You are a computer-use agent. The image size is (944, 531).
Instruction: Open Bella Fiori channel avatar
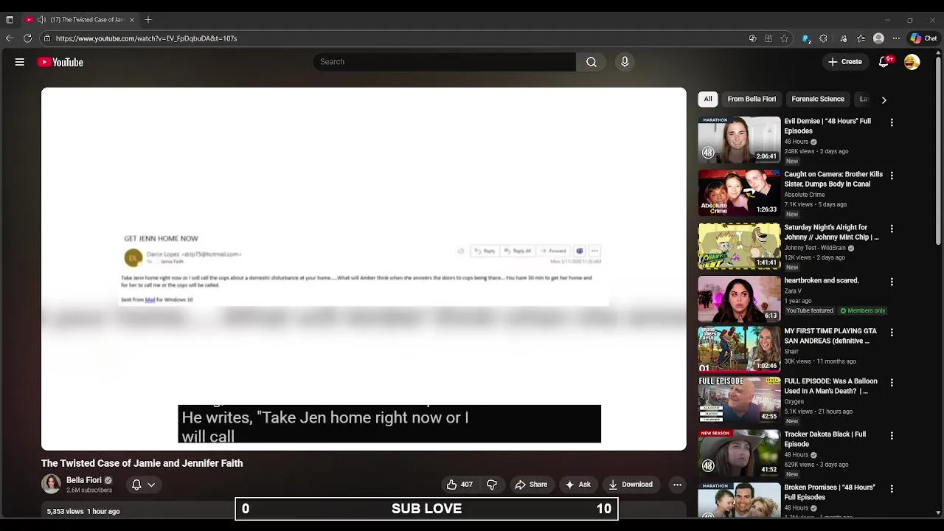point(51,485)
